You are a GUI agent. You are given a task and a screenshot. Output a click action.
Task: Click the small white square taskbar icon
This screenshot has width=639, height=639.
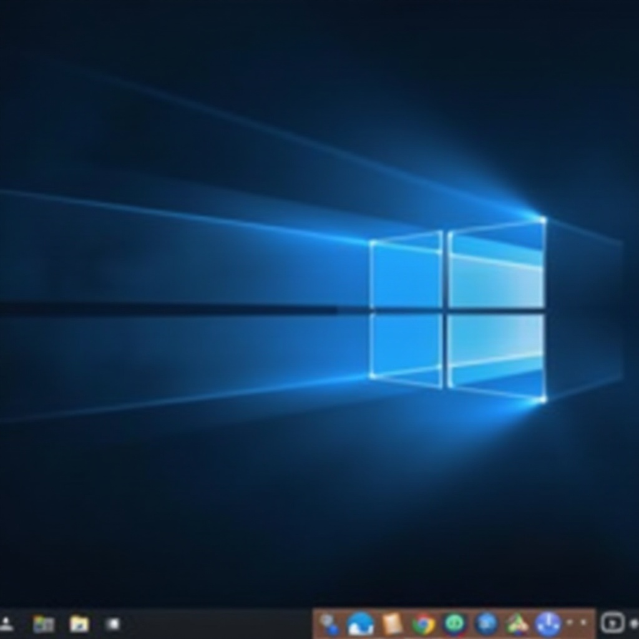pyautogui.click(x=112, y=623)
